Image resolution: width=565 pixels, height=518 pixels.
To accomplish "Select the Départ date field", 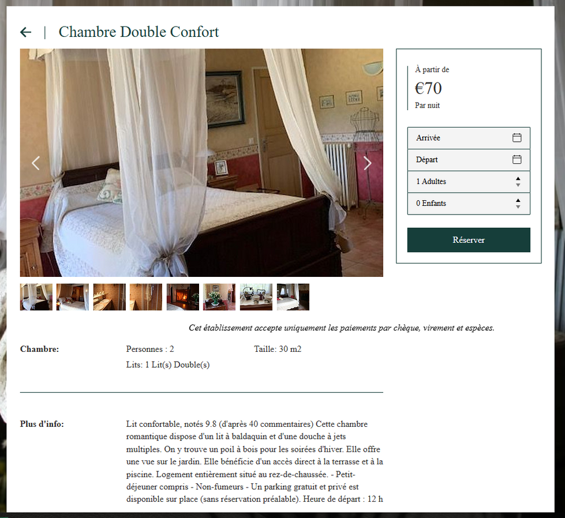I will (x=469, y=160).
